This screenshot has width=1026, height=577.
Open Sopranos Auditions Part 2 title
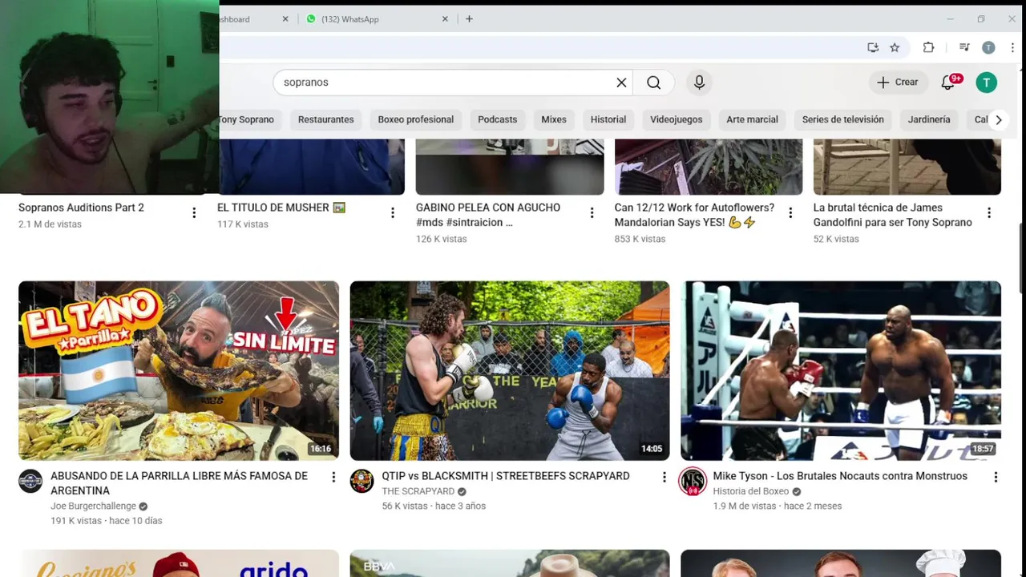point(81,208)
